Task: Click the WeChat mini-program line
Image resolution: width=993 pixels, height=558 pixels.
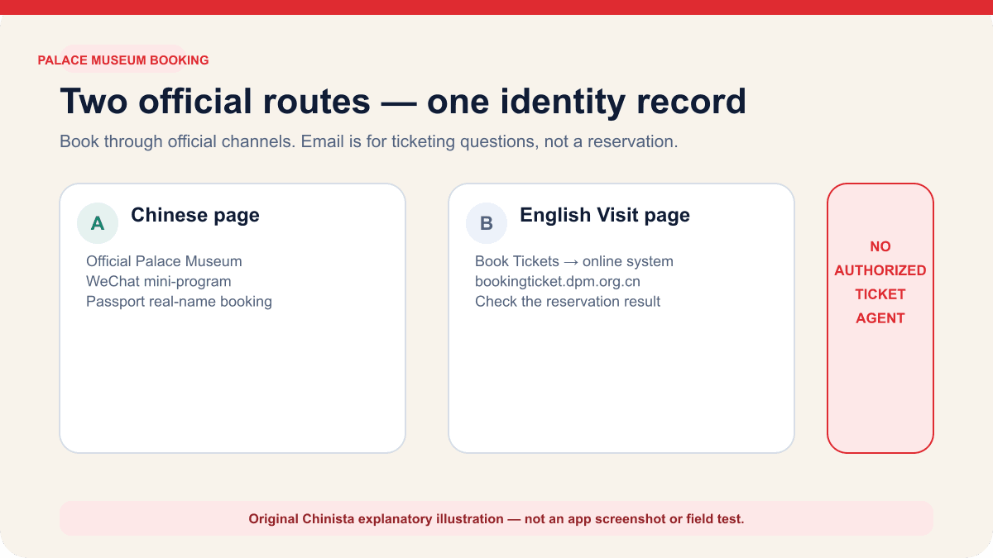Action: coord(159,281)
